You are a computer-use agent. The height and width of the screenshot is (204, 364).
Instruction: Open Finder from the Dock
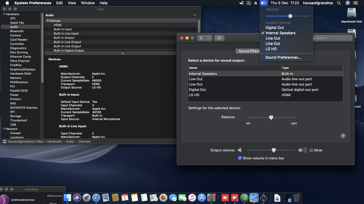pos(68,197)
